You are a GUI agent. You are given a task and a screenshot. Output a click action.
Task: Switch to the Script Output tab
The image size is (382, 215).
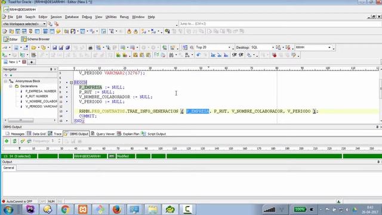pyautogui.click(x=154, y=134)
